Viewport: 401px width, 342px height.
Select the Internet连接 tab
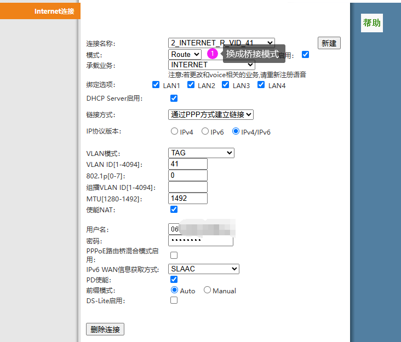pos(41,11)
